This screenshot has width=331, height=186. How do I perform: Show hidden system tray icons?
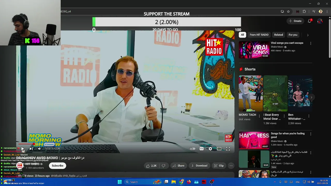pyautogui.click(x=275, y=182)
